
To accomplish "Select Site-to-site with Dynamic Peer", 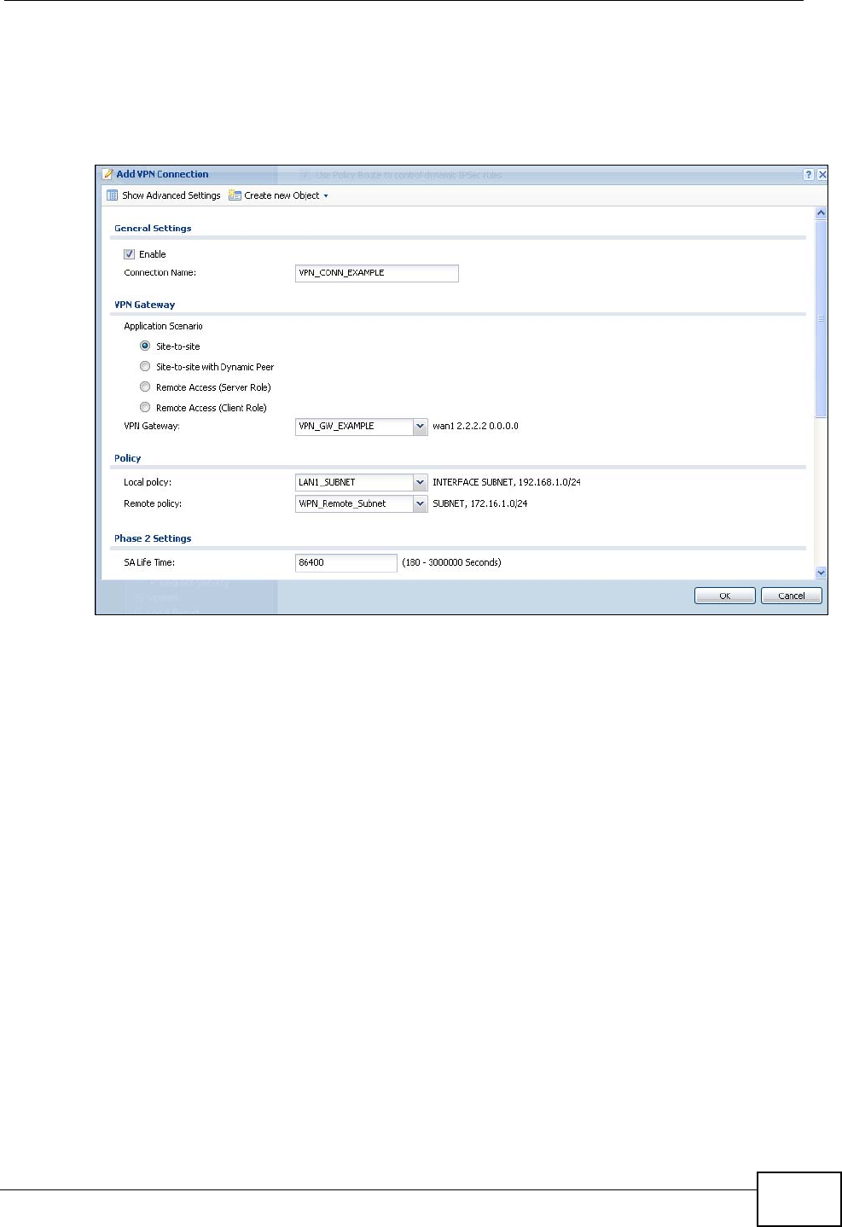I will pyautogui.click(x=145, y=367).
